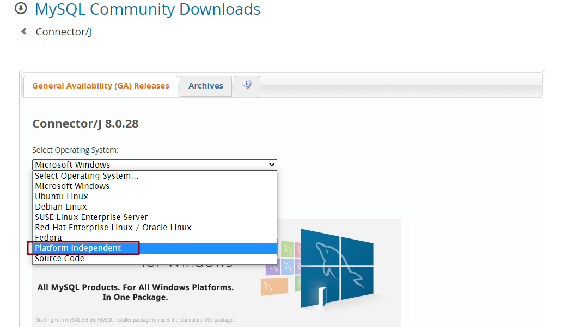This screenshot has height=327, width=568.
Task: Switch to the Archives tab
Action: coord(206,86)
